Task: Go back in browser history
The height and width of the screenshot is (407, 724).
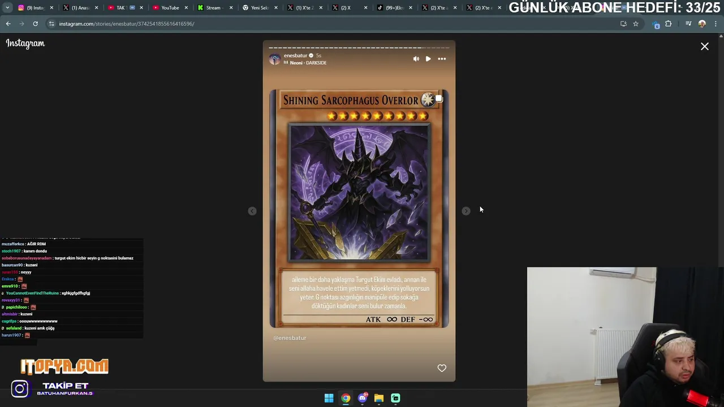Action: tap(8, 24)
